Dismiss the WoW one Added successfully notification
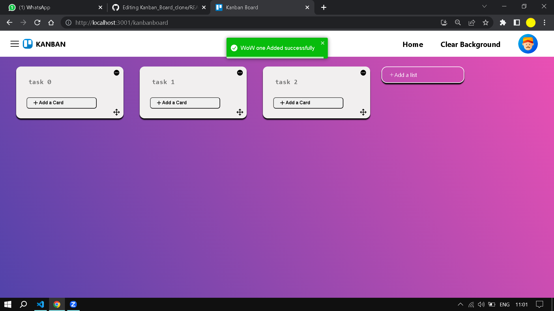This screenshot has height=311, width=554. pos(322,43)
